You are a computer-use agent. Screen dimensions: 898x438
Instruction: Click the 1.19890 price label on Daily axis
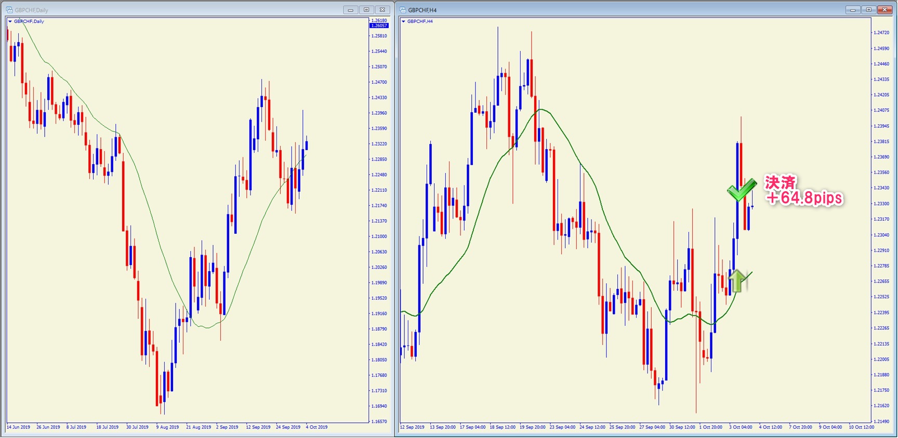[x=379, y=283]
